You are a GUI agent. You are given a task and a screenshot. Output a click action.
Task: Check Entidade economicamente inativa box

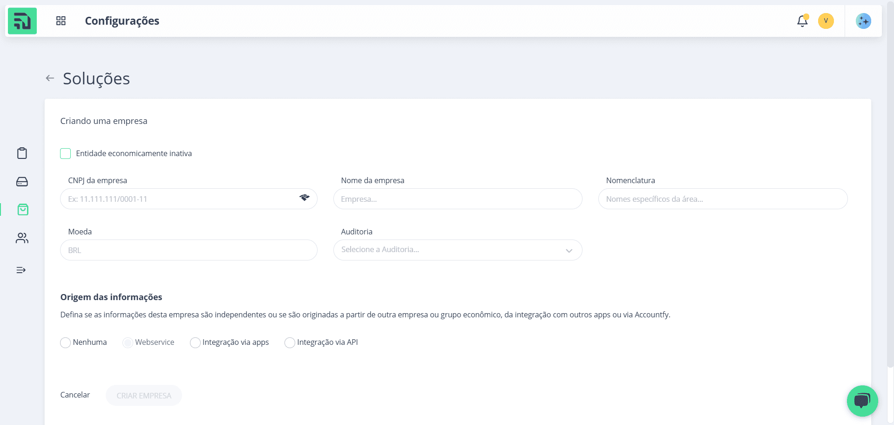[66, 154]
